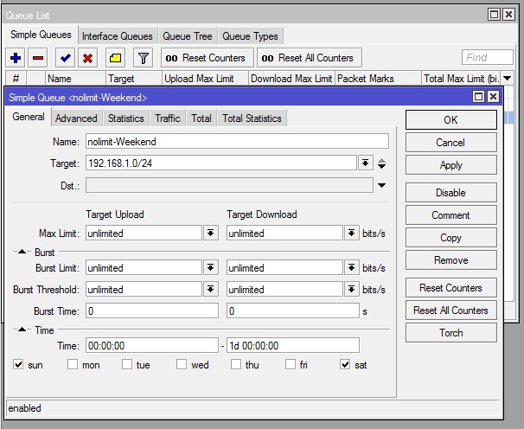This screenshot has width=524, height=429.
Task: Click the funnel filter icon
Action: 144,58
